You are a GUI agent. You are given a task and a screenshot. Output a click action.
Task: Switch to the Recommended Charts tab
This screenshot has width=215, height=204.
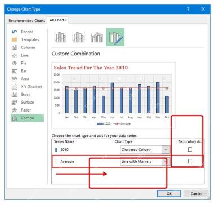27,21
